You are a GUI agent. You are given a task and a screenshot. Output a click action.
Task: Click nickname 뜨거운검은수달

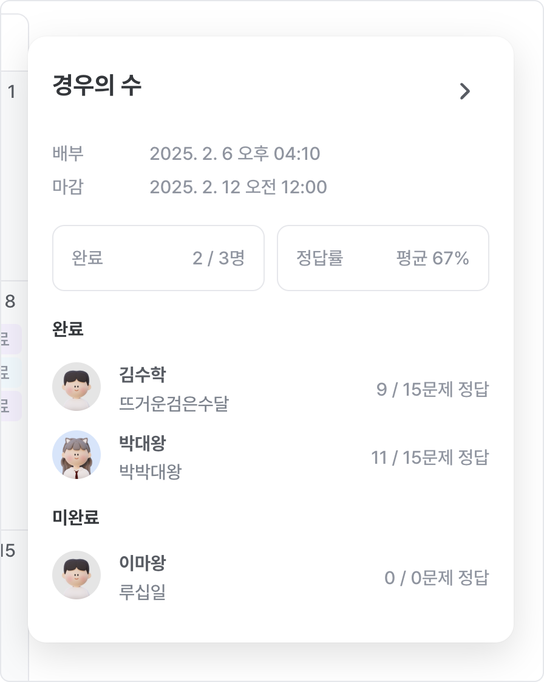coord(174,404)
